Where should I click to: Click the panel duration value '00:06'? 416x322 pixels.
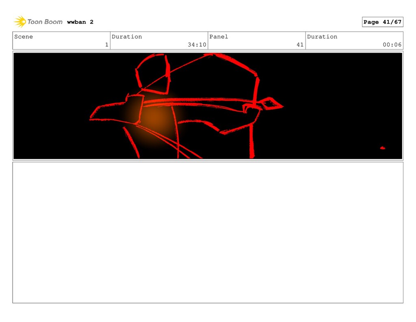[392, 45]
